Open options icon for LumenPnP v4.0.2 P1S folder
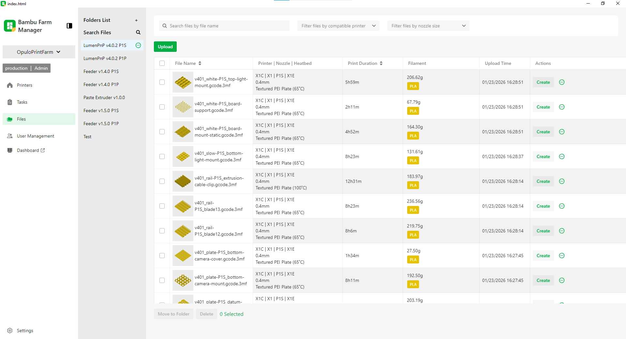The width and height of the screenshot is (626, 339). click(x=138, y=45)
